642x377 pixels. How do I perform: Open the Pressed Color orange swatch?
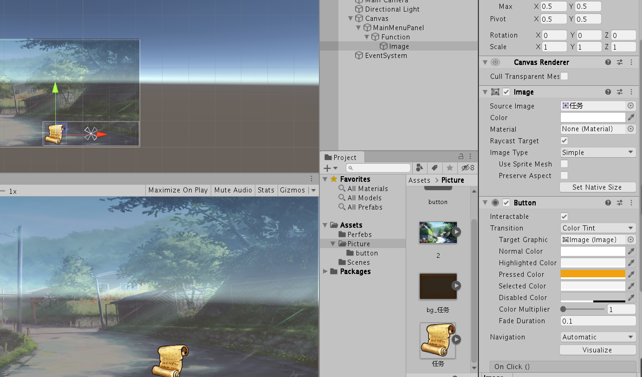point(593,275)
